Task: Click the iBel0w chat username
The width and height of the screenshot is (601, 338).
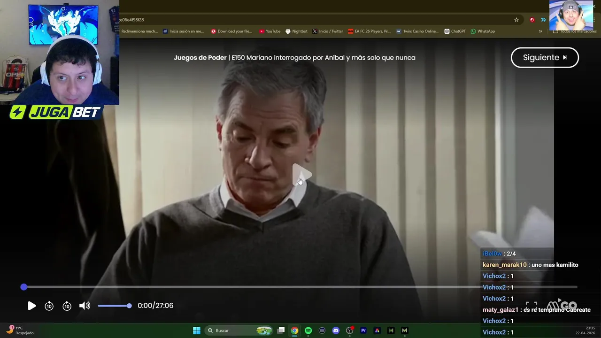Action: tap(492, 253)
